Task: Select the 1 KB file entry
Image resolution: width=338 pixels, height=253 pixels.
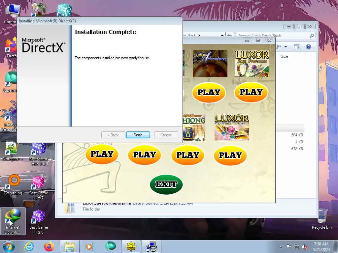Action: 299,142
